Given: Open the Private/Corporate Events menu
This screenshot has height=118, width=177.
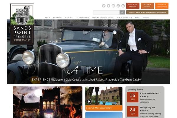Looking at the screenshot, I should pyautogui.click(x=103, y=18).
